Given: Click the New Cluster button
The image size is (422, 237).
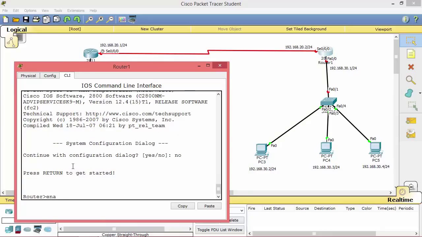Looking at the screenshot, I should tap(152, 29).
